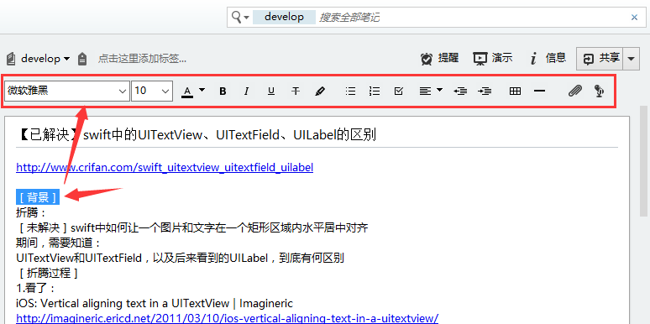
Task: Click the develop search filter chip
Action: 284,17
